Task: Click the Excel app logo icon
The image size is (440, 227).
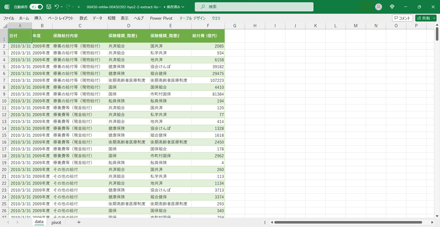Action: click(x=7, y=7)
